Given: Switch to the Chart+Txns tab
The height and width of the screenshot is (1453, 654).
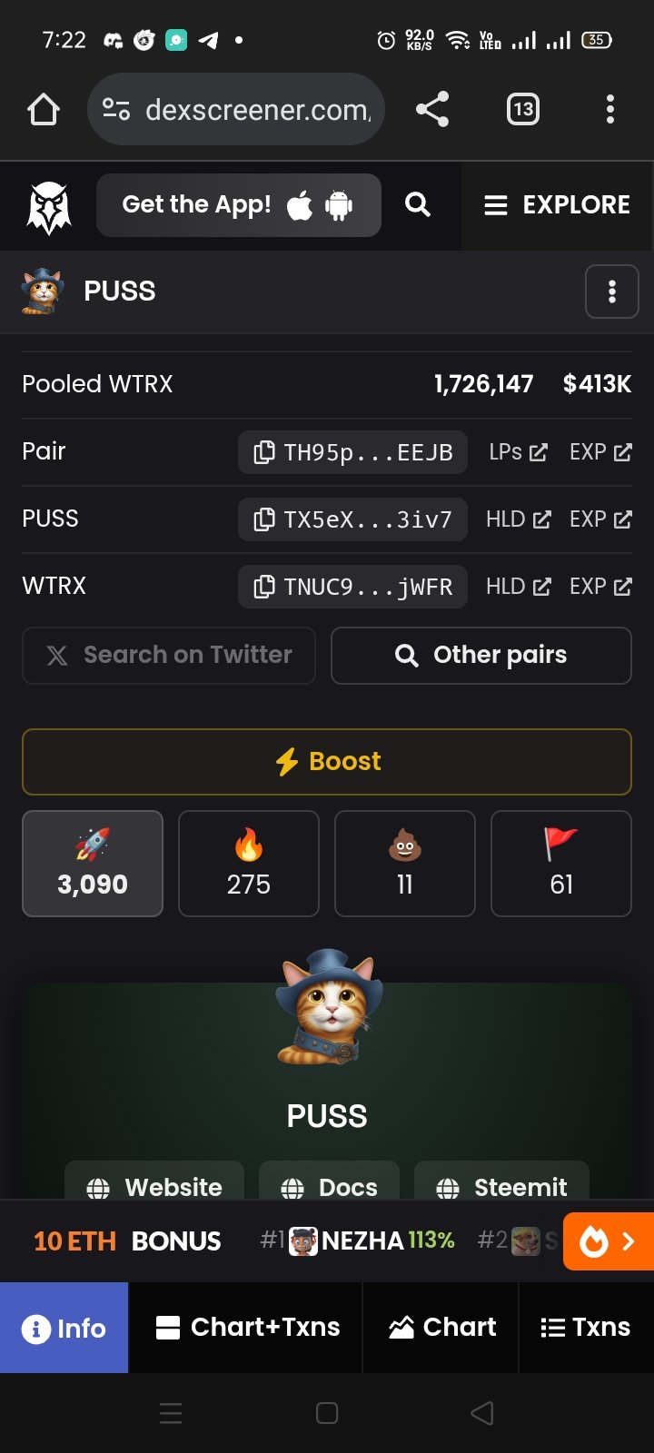Looking at the screenshot, I should coord(246,1328).
